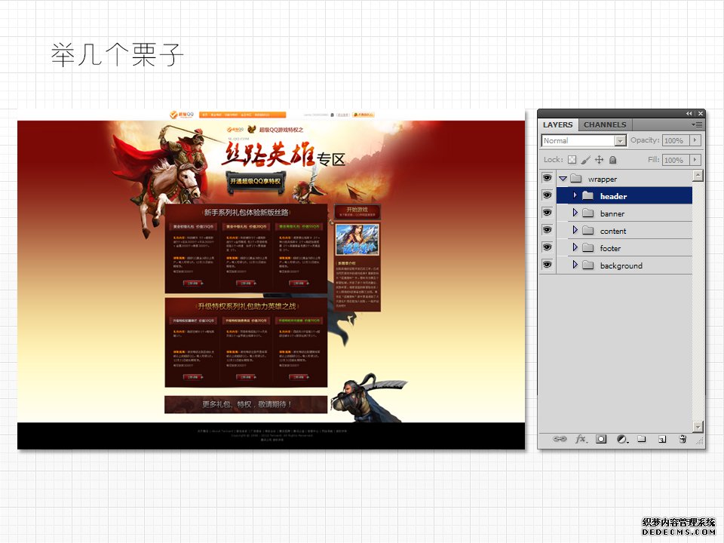Click the 新手系列礼包体验新版丝路 heading
Viewport: 724px width, 543px height.
[x=246, y=213]
